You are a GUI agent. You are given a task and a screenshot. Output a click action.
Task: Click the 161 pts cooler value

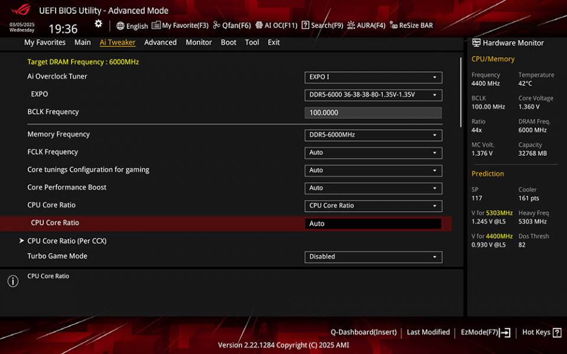click(x=529, y=198)
